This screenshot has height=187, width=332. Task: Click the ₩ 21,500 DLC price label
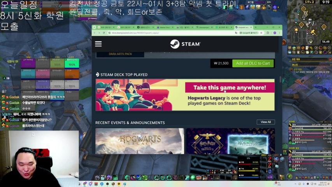(221, 64)
